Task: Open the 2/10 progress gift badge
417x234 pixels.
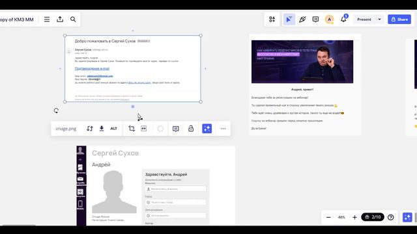Action: pyautogui.click(x=373, y=217)
